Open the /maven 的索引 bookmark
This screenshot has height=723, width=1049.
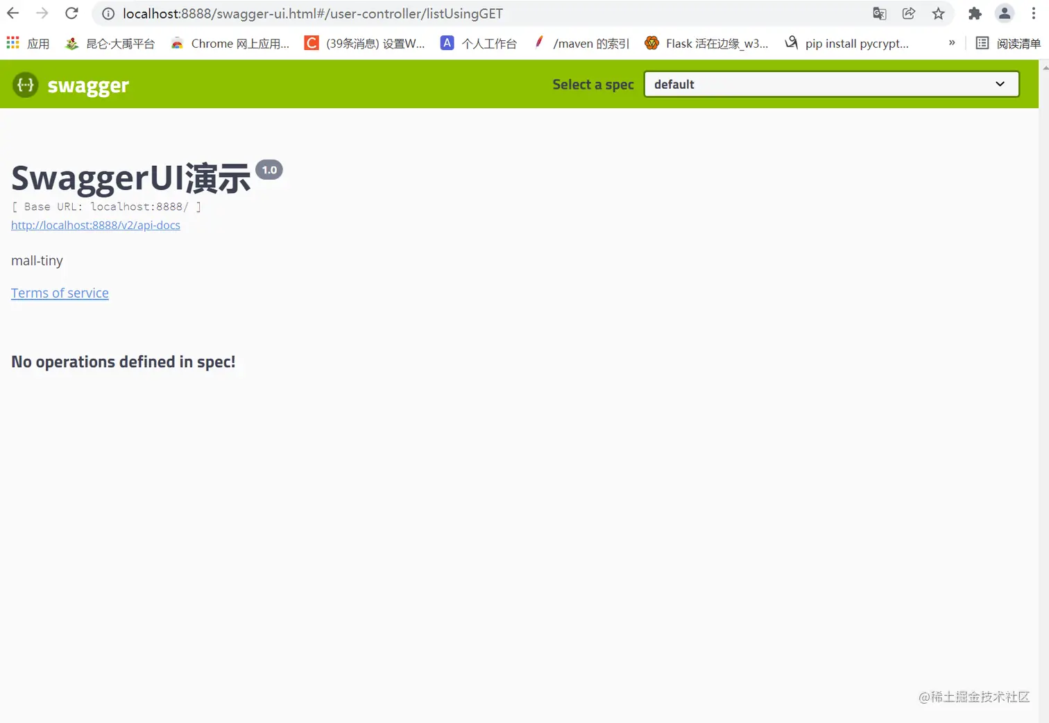(x=581, y=44)
